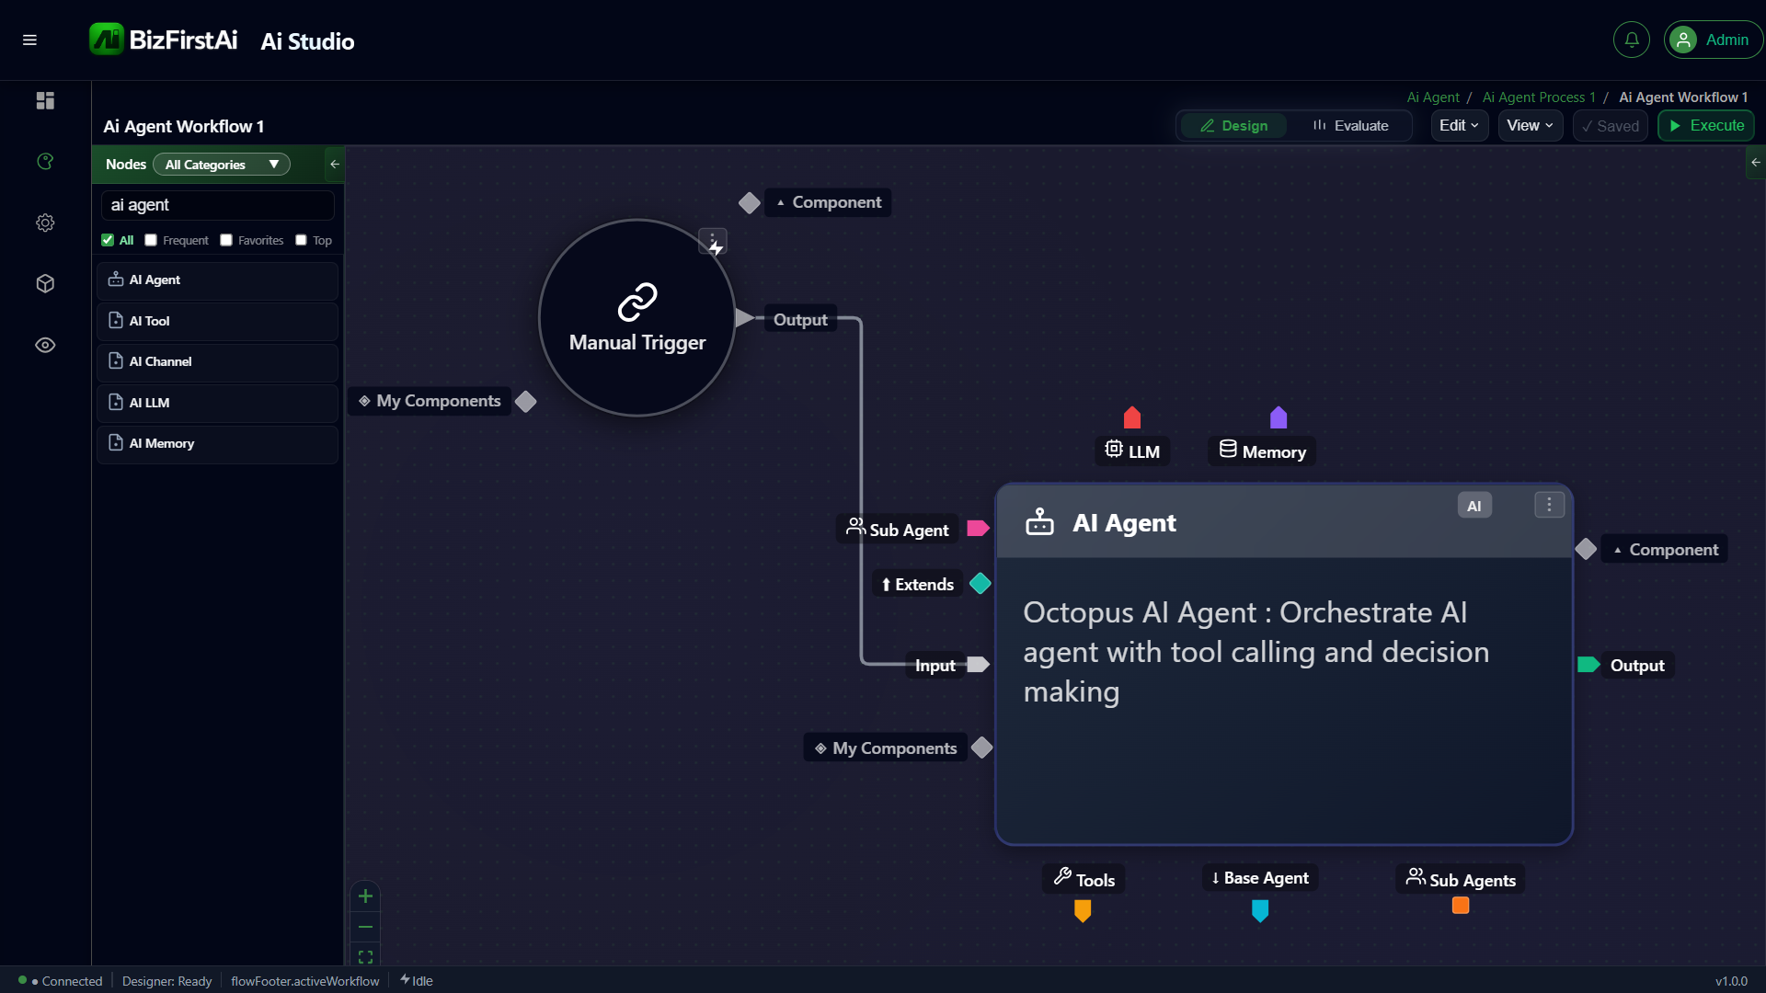Click AI Agent Component diamond port
The height and width of the screenshot is (993, 1766).
(1586, 550)
